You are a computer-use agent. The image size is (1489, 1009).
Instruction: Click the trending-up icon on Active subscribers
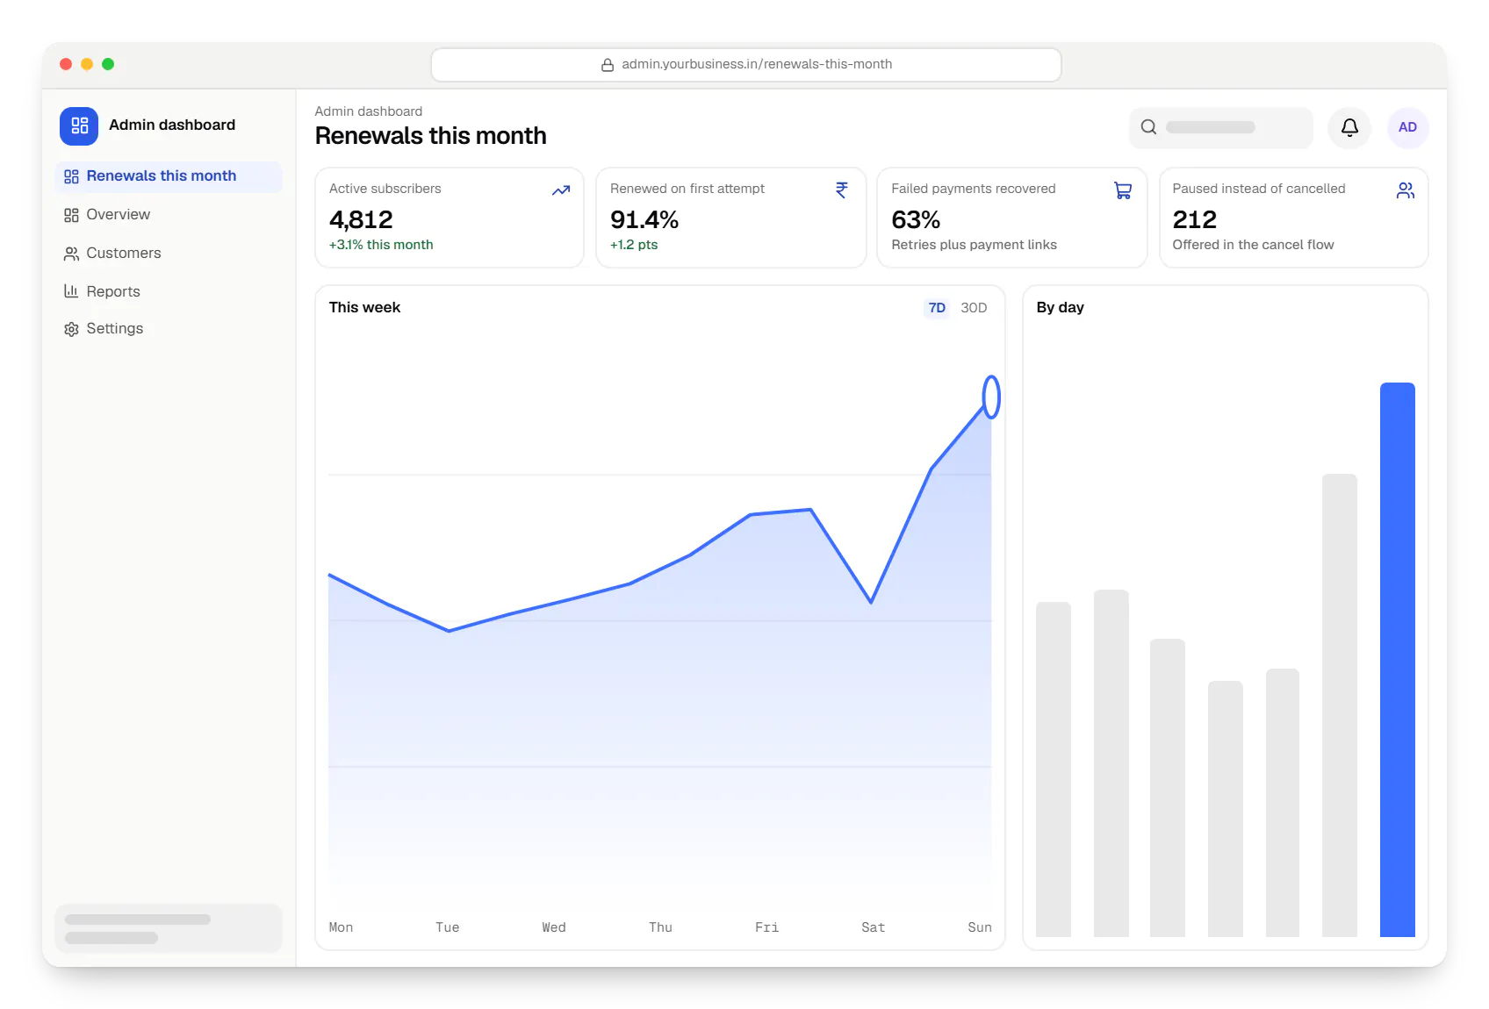pos(561,190)
